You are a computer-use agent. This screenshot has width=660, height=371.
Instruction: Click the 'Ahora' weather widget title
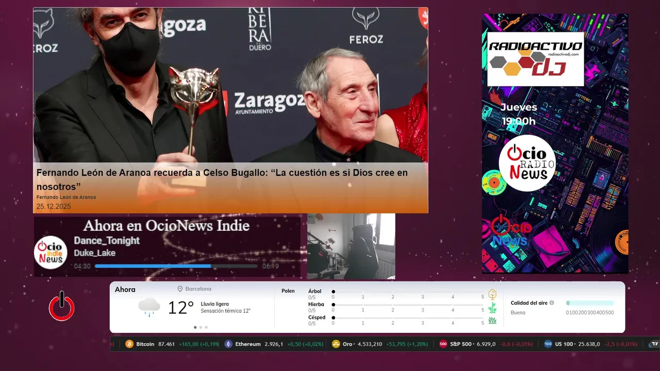(125, 290)
